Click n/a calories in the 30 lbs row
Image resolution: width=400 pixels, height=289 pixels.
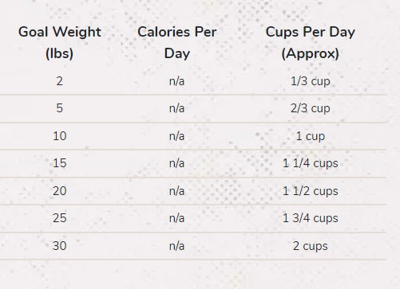(176, 246)
